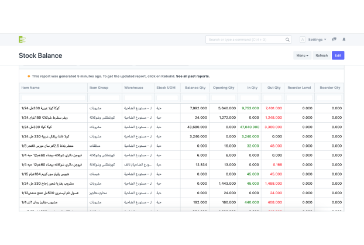Click the Reorder Level column header

coord(299,87)
